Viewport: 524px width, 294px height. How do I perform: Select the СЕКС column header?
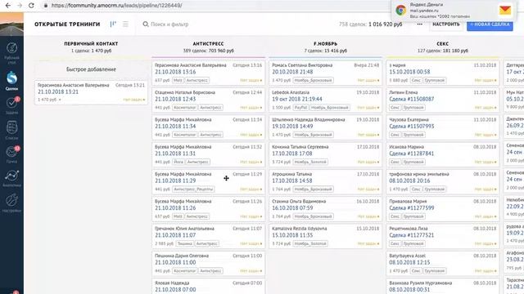point(442,43)
